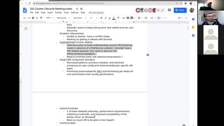Run spelling and grammar check icon

coord(37,18)
